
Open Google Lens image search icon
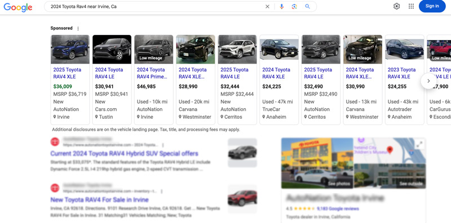click(294, 7)
